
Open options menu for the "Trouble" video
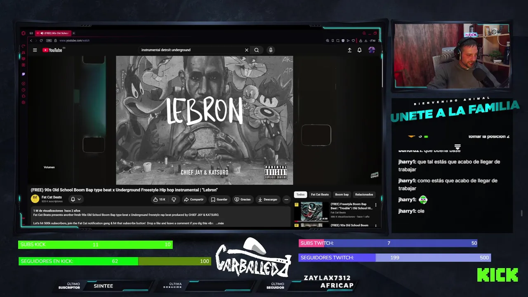coord(375,205)
